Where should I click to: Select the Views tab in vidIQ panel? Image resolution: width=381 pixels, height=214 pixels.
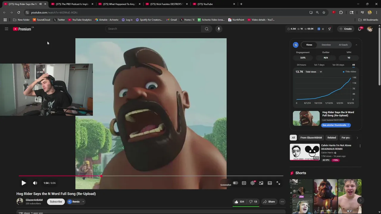[309, 45]
